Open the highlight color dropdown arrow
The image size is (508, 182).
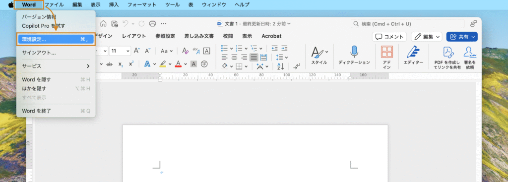click(x=170, y=64)
